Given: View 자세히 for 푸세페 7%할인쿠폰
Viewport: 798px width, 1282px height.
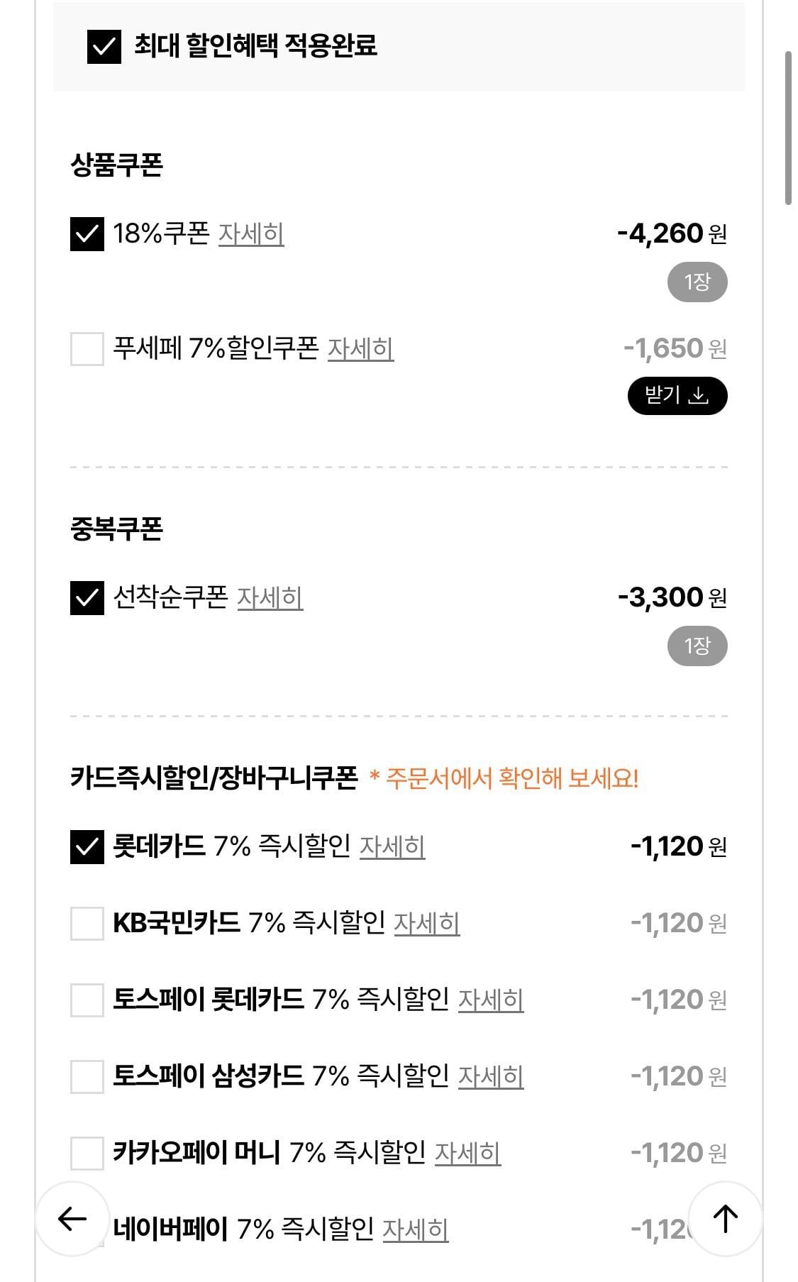Looking at the screenshot, I should pyautogui.click(x=360, y=349).
